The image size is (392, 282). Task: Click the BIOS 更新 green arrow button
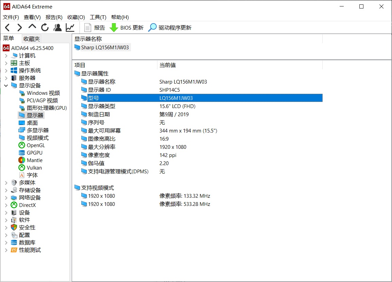126,28
